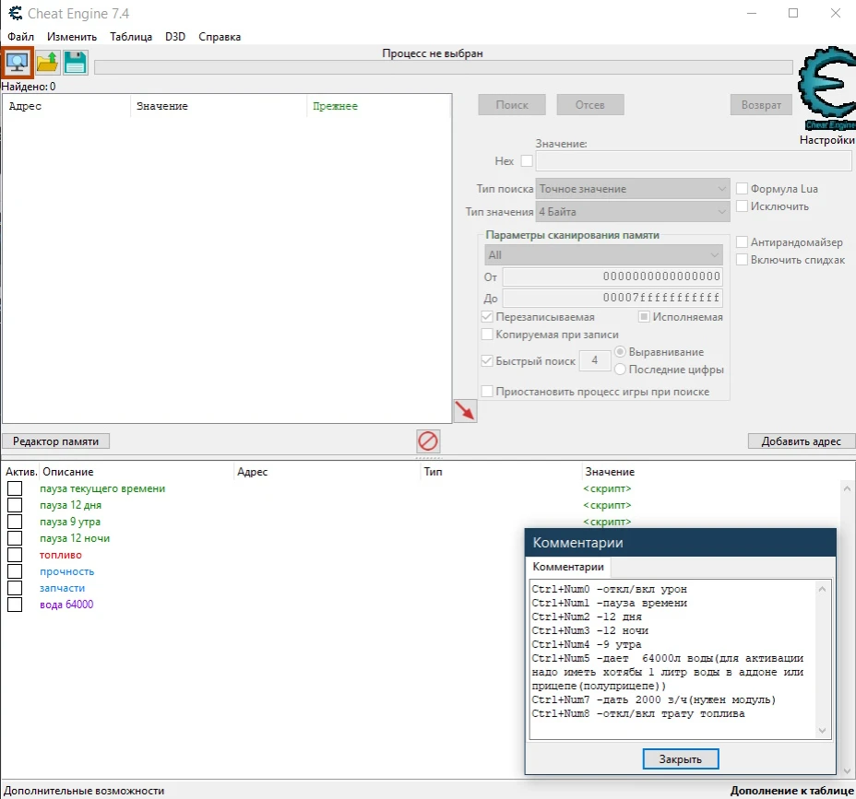Screen dimensions: 856x799
Task: Click the red arrow add-to-list icon
Action: 465,411
